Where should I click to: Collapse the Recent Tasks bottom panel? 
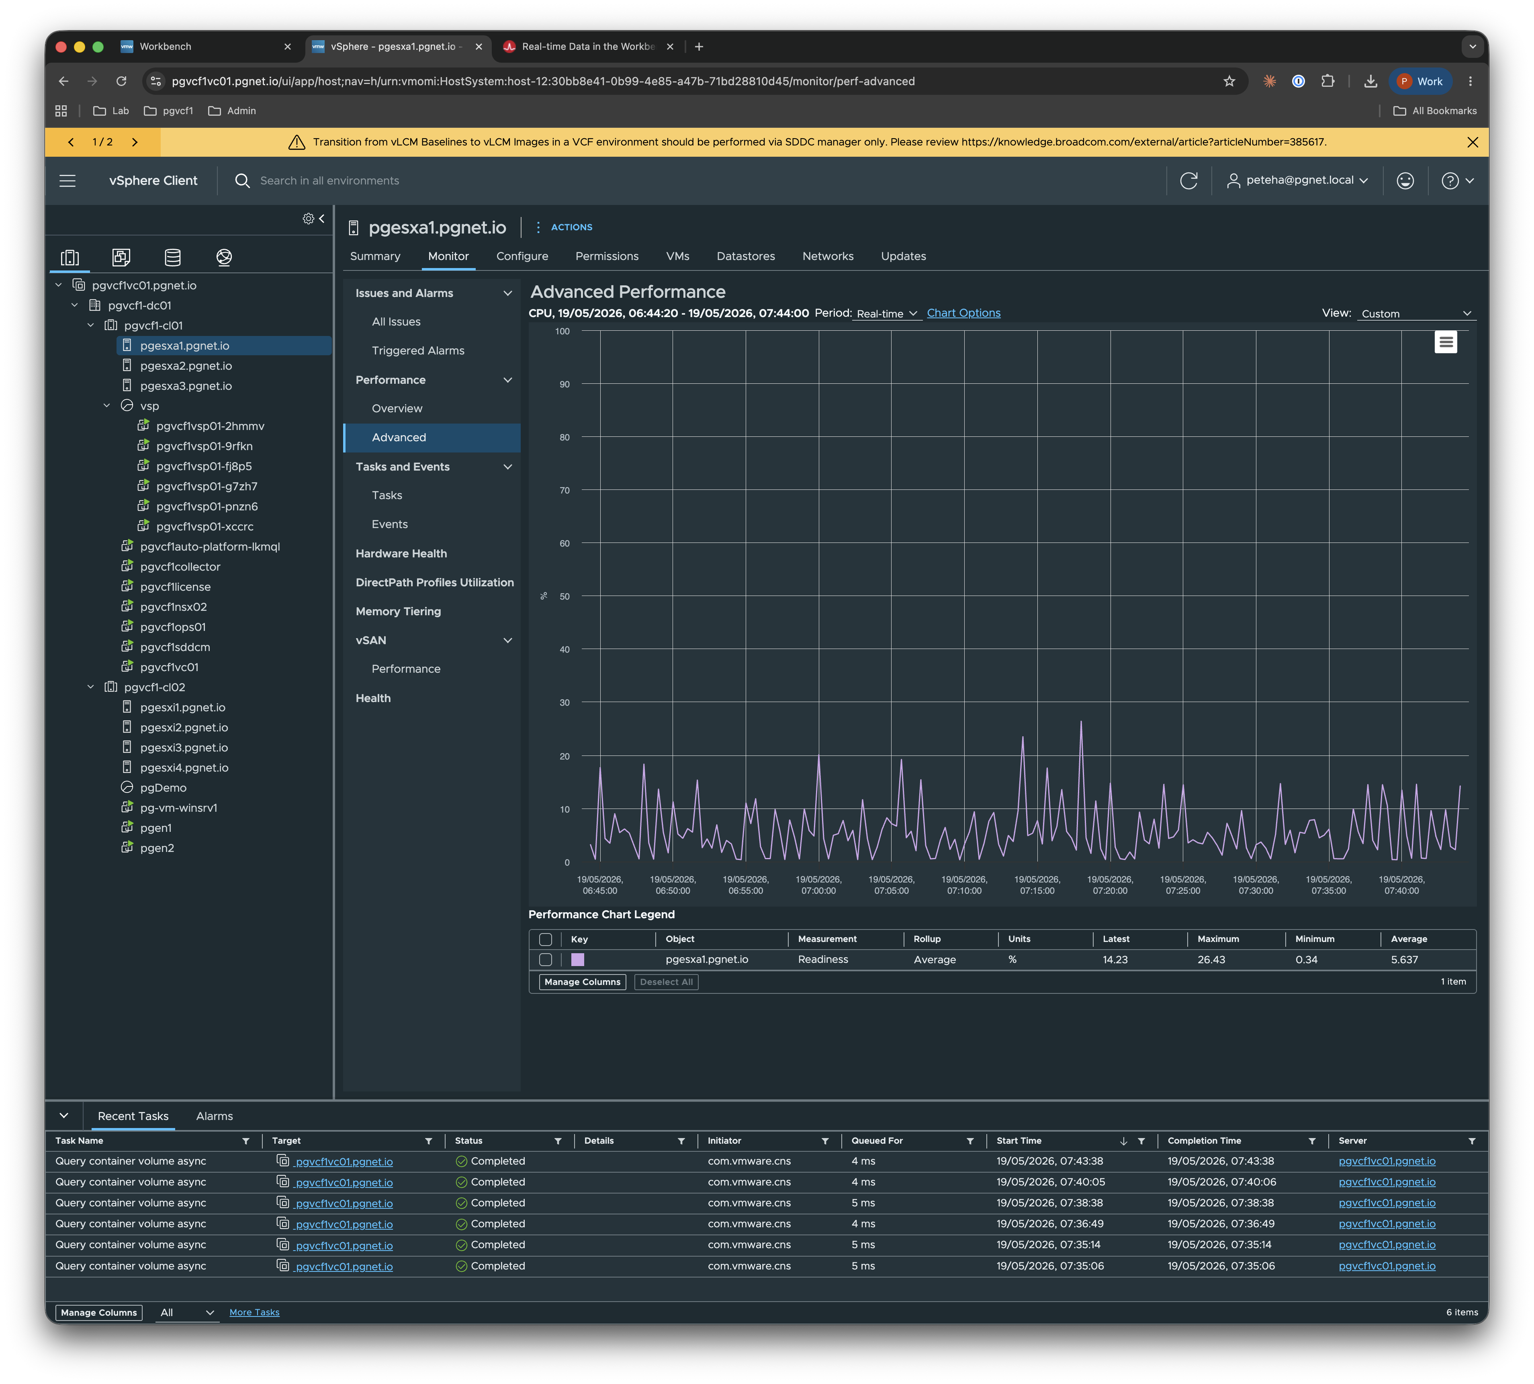coord(64,1116)
